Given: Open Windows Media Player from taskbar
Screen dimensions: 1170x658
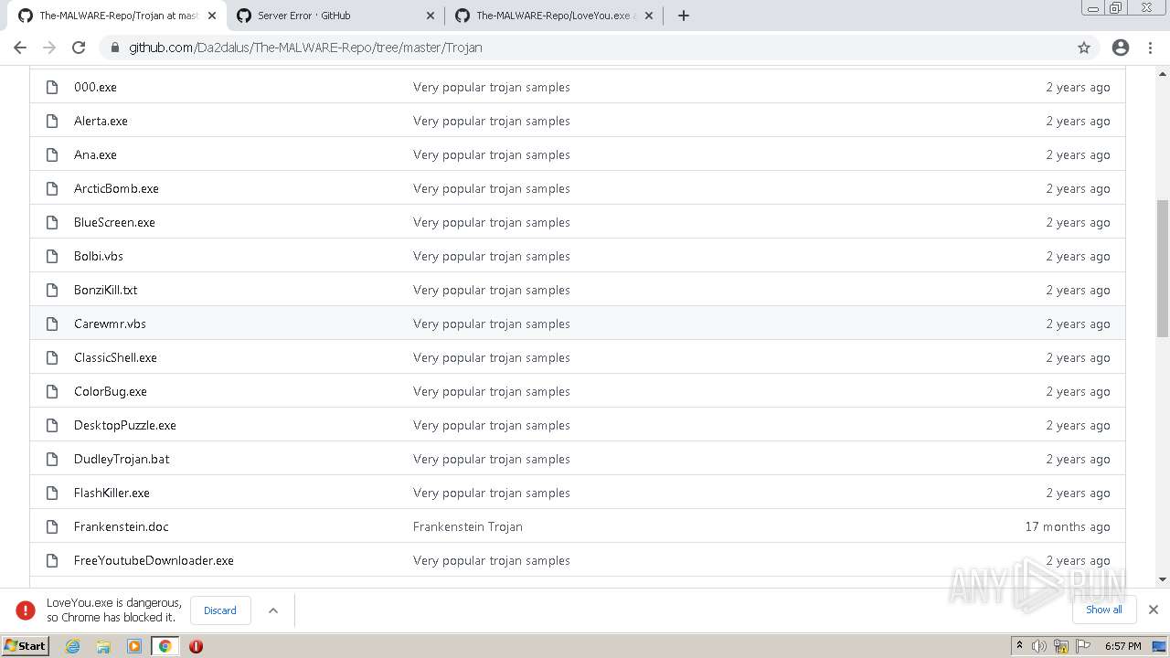Looking at the screenshot, I should pos(134,646).
